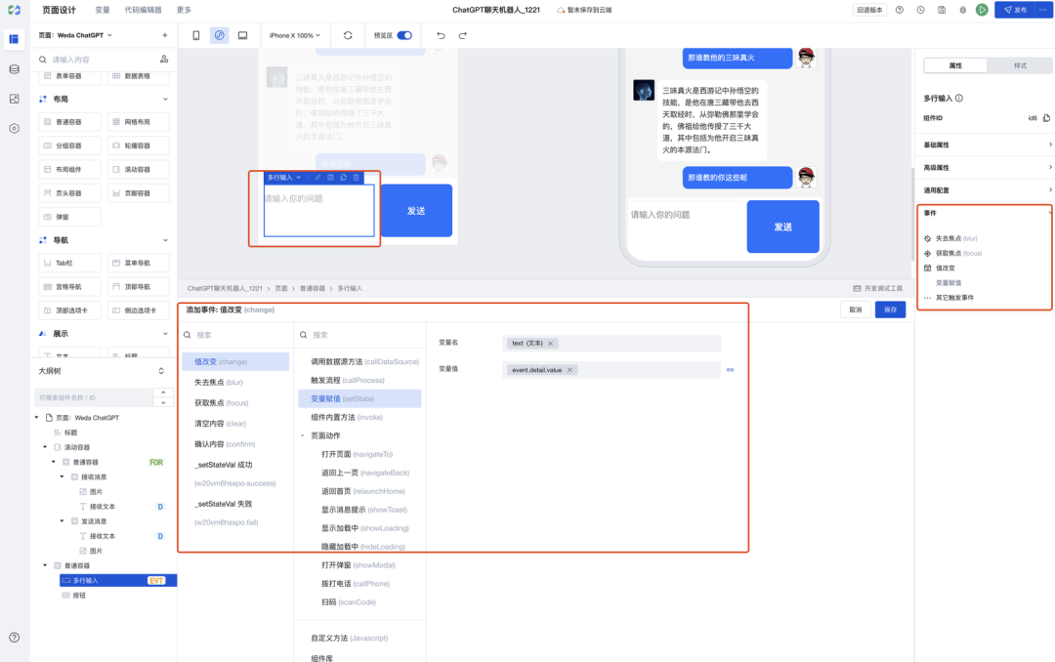Remove the text (文本) variable tag
This screenshot has height=662, width=1055.
point(550,343)
